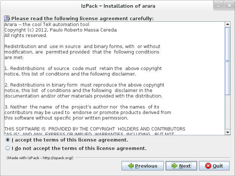Click the empty scrollbar track below the thumb
This screenshot has height=176, width=235.
coord(228,114)
